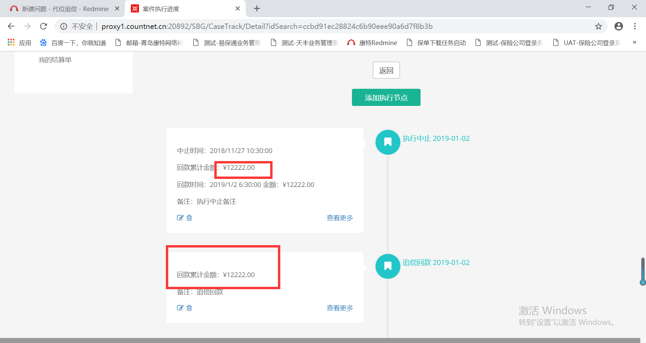This screenshot has width=646, height=343.
Task: Open the 测试-天丰业务管理 bookmark
Action: (304, 43)
